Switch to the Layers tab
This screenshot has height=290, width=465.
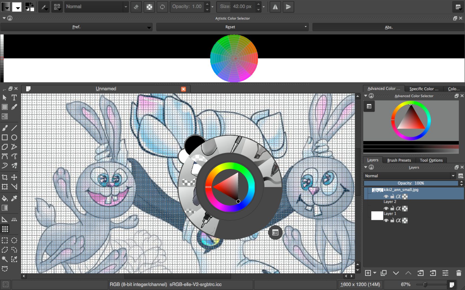pos(373,160)
